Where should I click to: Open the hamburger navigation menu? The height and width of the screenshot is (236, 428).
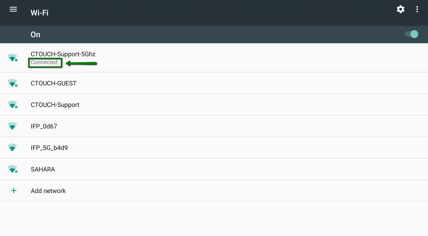click(x=13, y=10)
